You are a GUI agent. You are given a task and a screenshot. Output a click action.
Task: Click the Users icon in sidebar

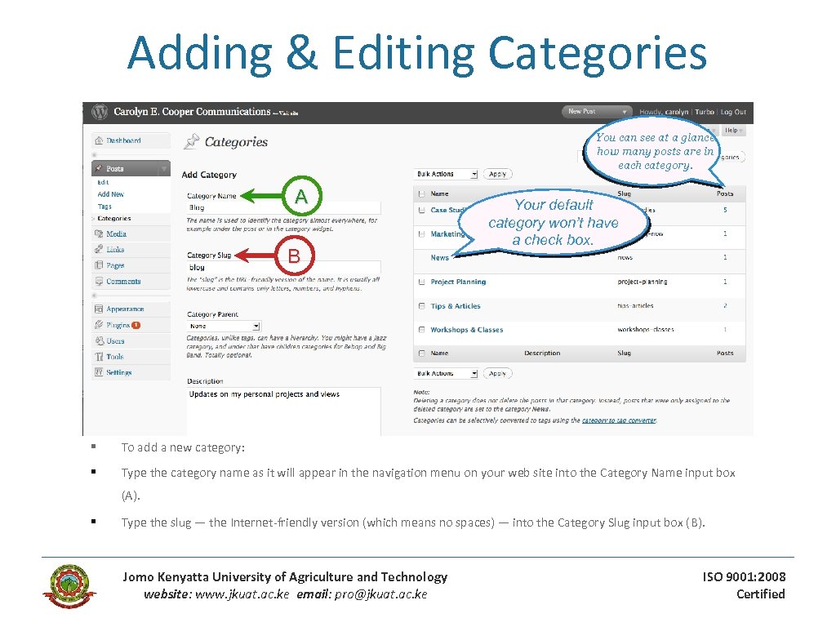point(100,341)
